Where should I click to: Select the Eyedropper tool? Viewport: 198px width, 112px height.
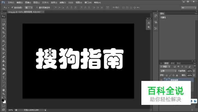(3, 36)
